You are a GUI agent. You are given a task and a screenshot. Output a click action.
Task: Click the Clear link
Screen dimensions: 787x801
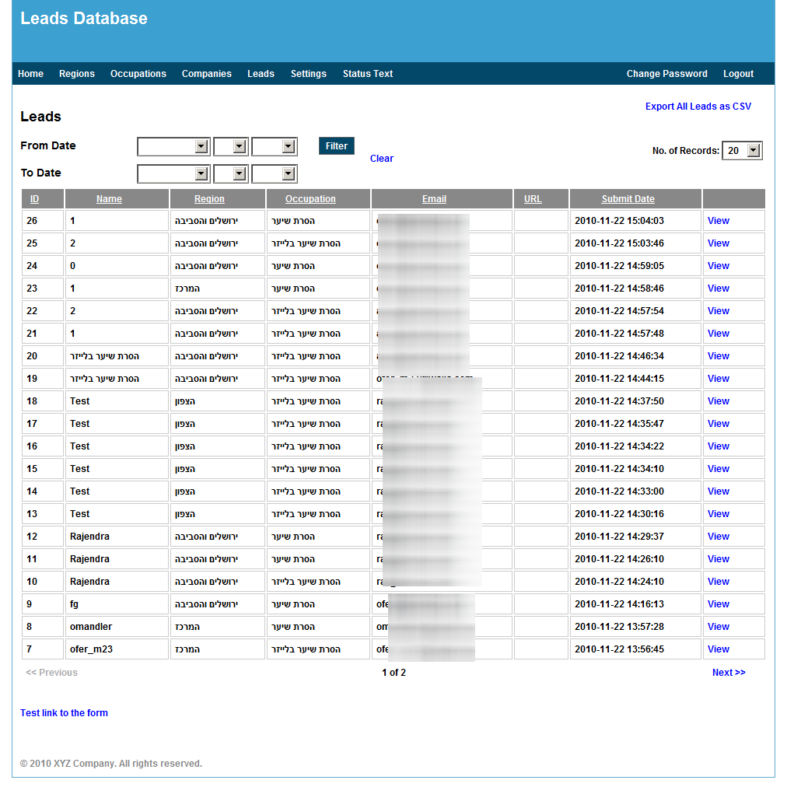[x=381, y=158]
